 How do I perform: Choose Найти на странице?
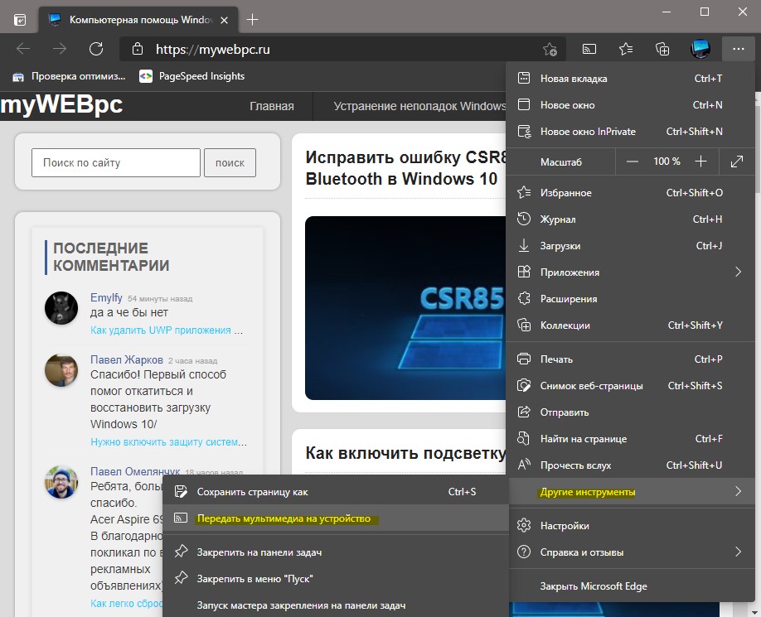pos(629,439)
